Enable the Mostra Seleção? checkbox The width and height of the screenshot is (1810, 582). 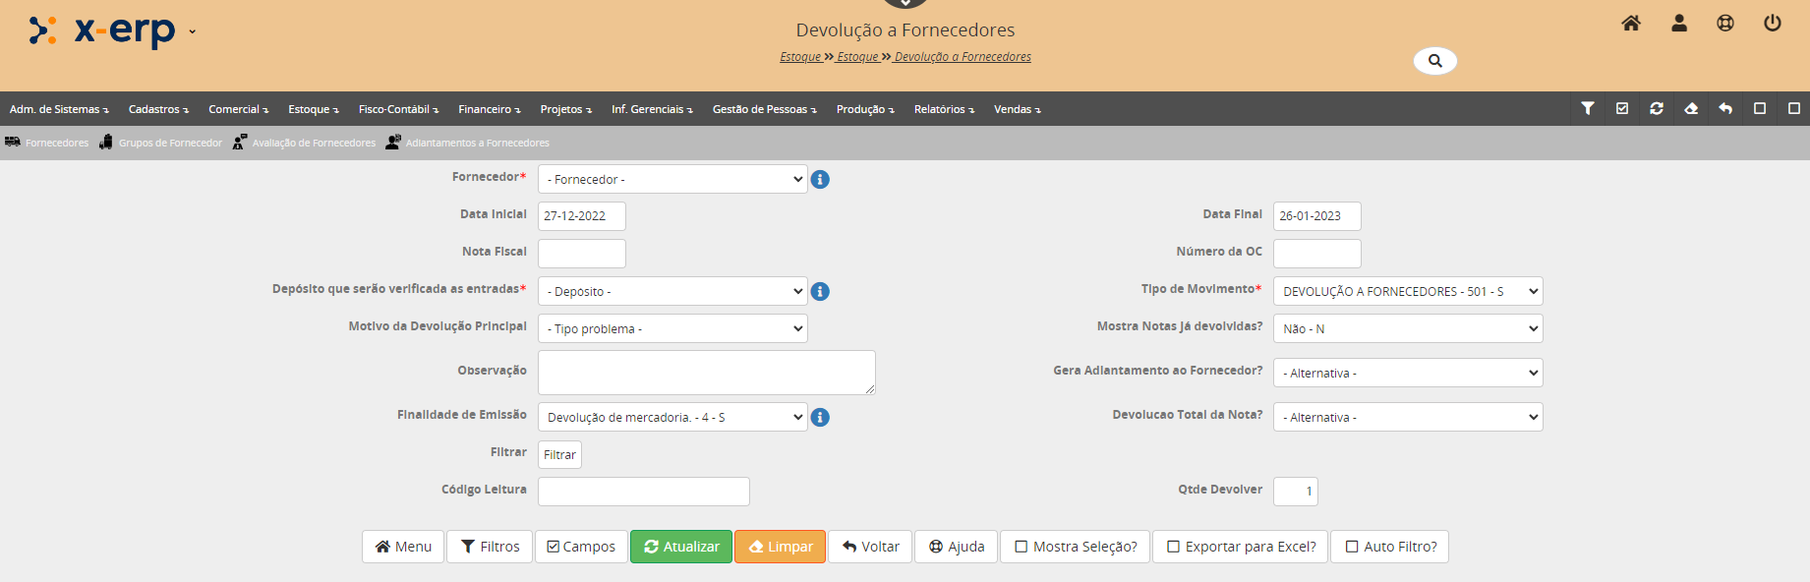(1022, 548)
